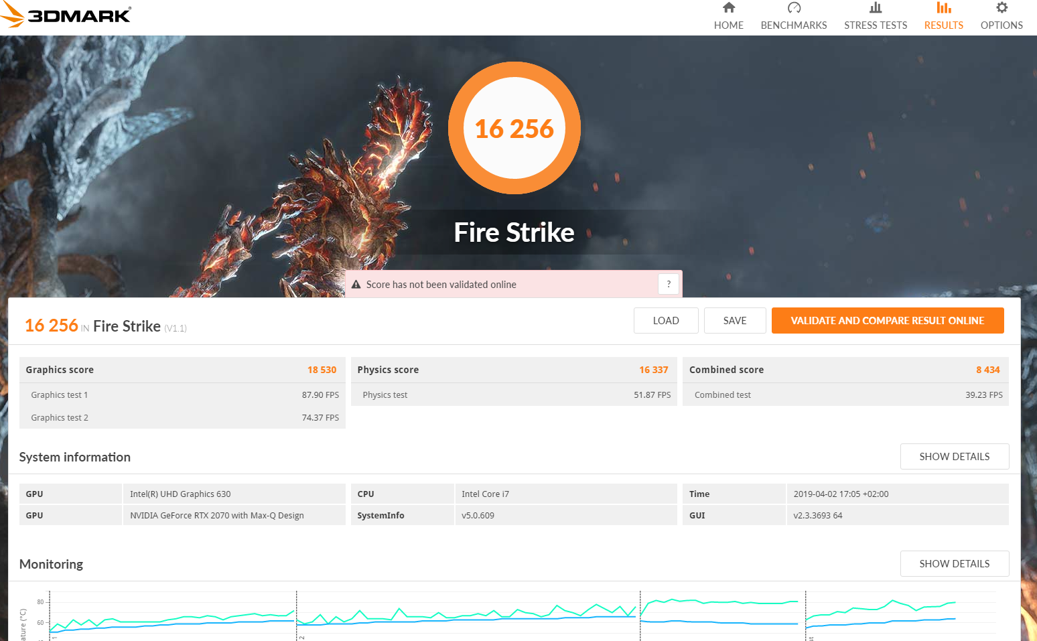Validate and compare result online

click(x=888, y=320)
